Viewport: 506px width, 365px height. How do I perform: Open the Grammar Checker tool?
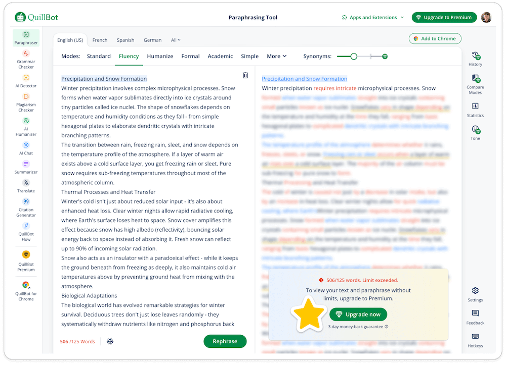(26, 60)
